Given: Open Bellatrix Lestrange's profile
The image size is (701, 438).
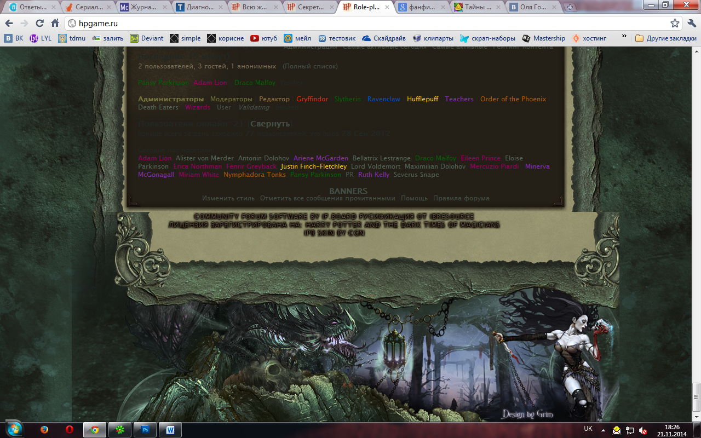Looking at the screenshot, I should tap(382, 158).
